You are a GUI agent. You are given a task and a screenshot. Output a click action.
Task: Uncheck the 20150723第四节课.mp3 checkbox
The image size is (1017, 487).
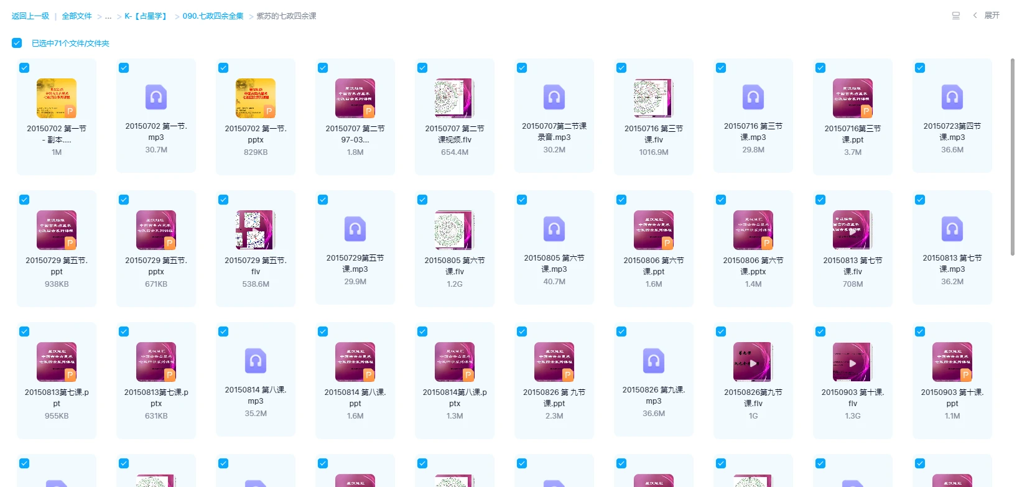point(920,68)
